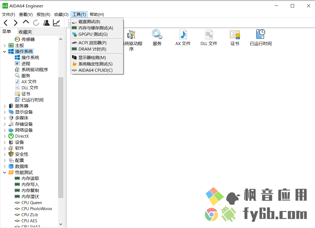Viewport: 315px width, 228px height.
Task: Start 显示器检测(M) from menu
Action: click(97, 58)
